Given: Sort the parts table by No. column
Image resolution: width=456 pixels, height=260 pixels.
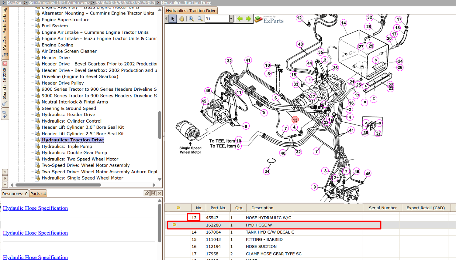Looking at the screenshot, I should point(199,208).
